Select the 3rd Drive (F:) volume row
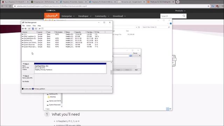 coord(67,41)
